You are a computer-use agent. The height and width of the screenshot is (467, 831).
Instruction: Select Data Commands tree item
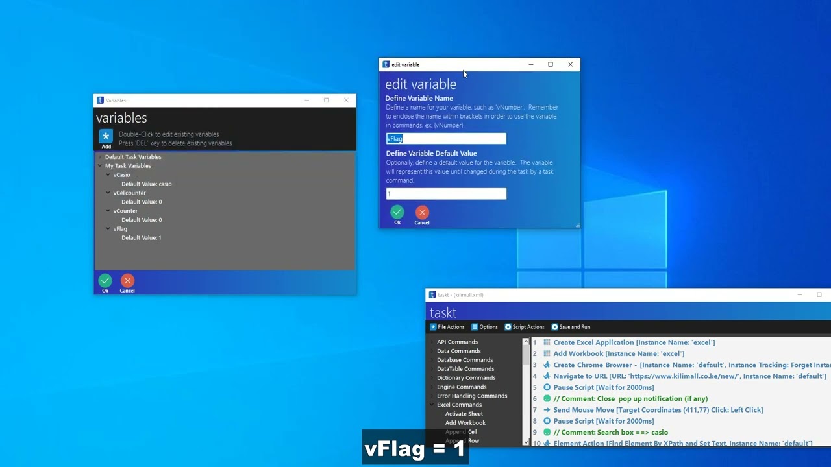coord(458,351)
